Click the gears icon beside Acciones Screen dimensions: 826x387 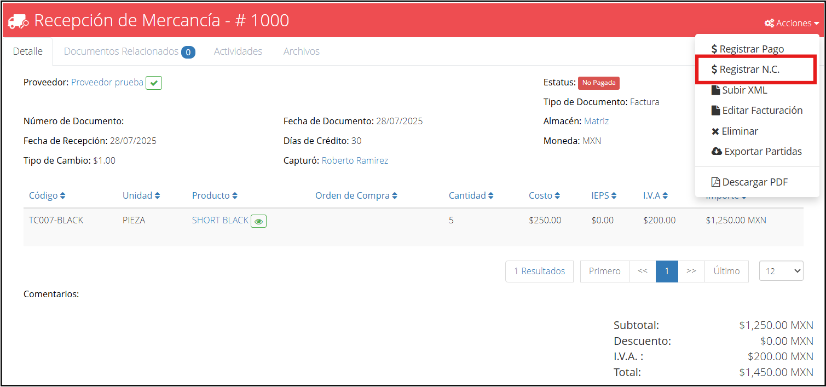[x=769, y=23]
